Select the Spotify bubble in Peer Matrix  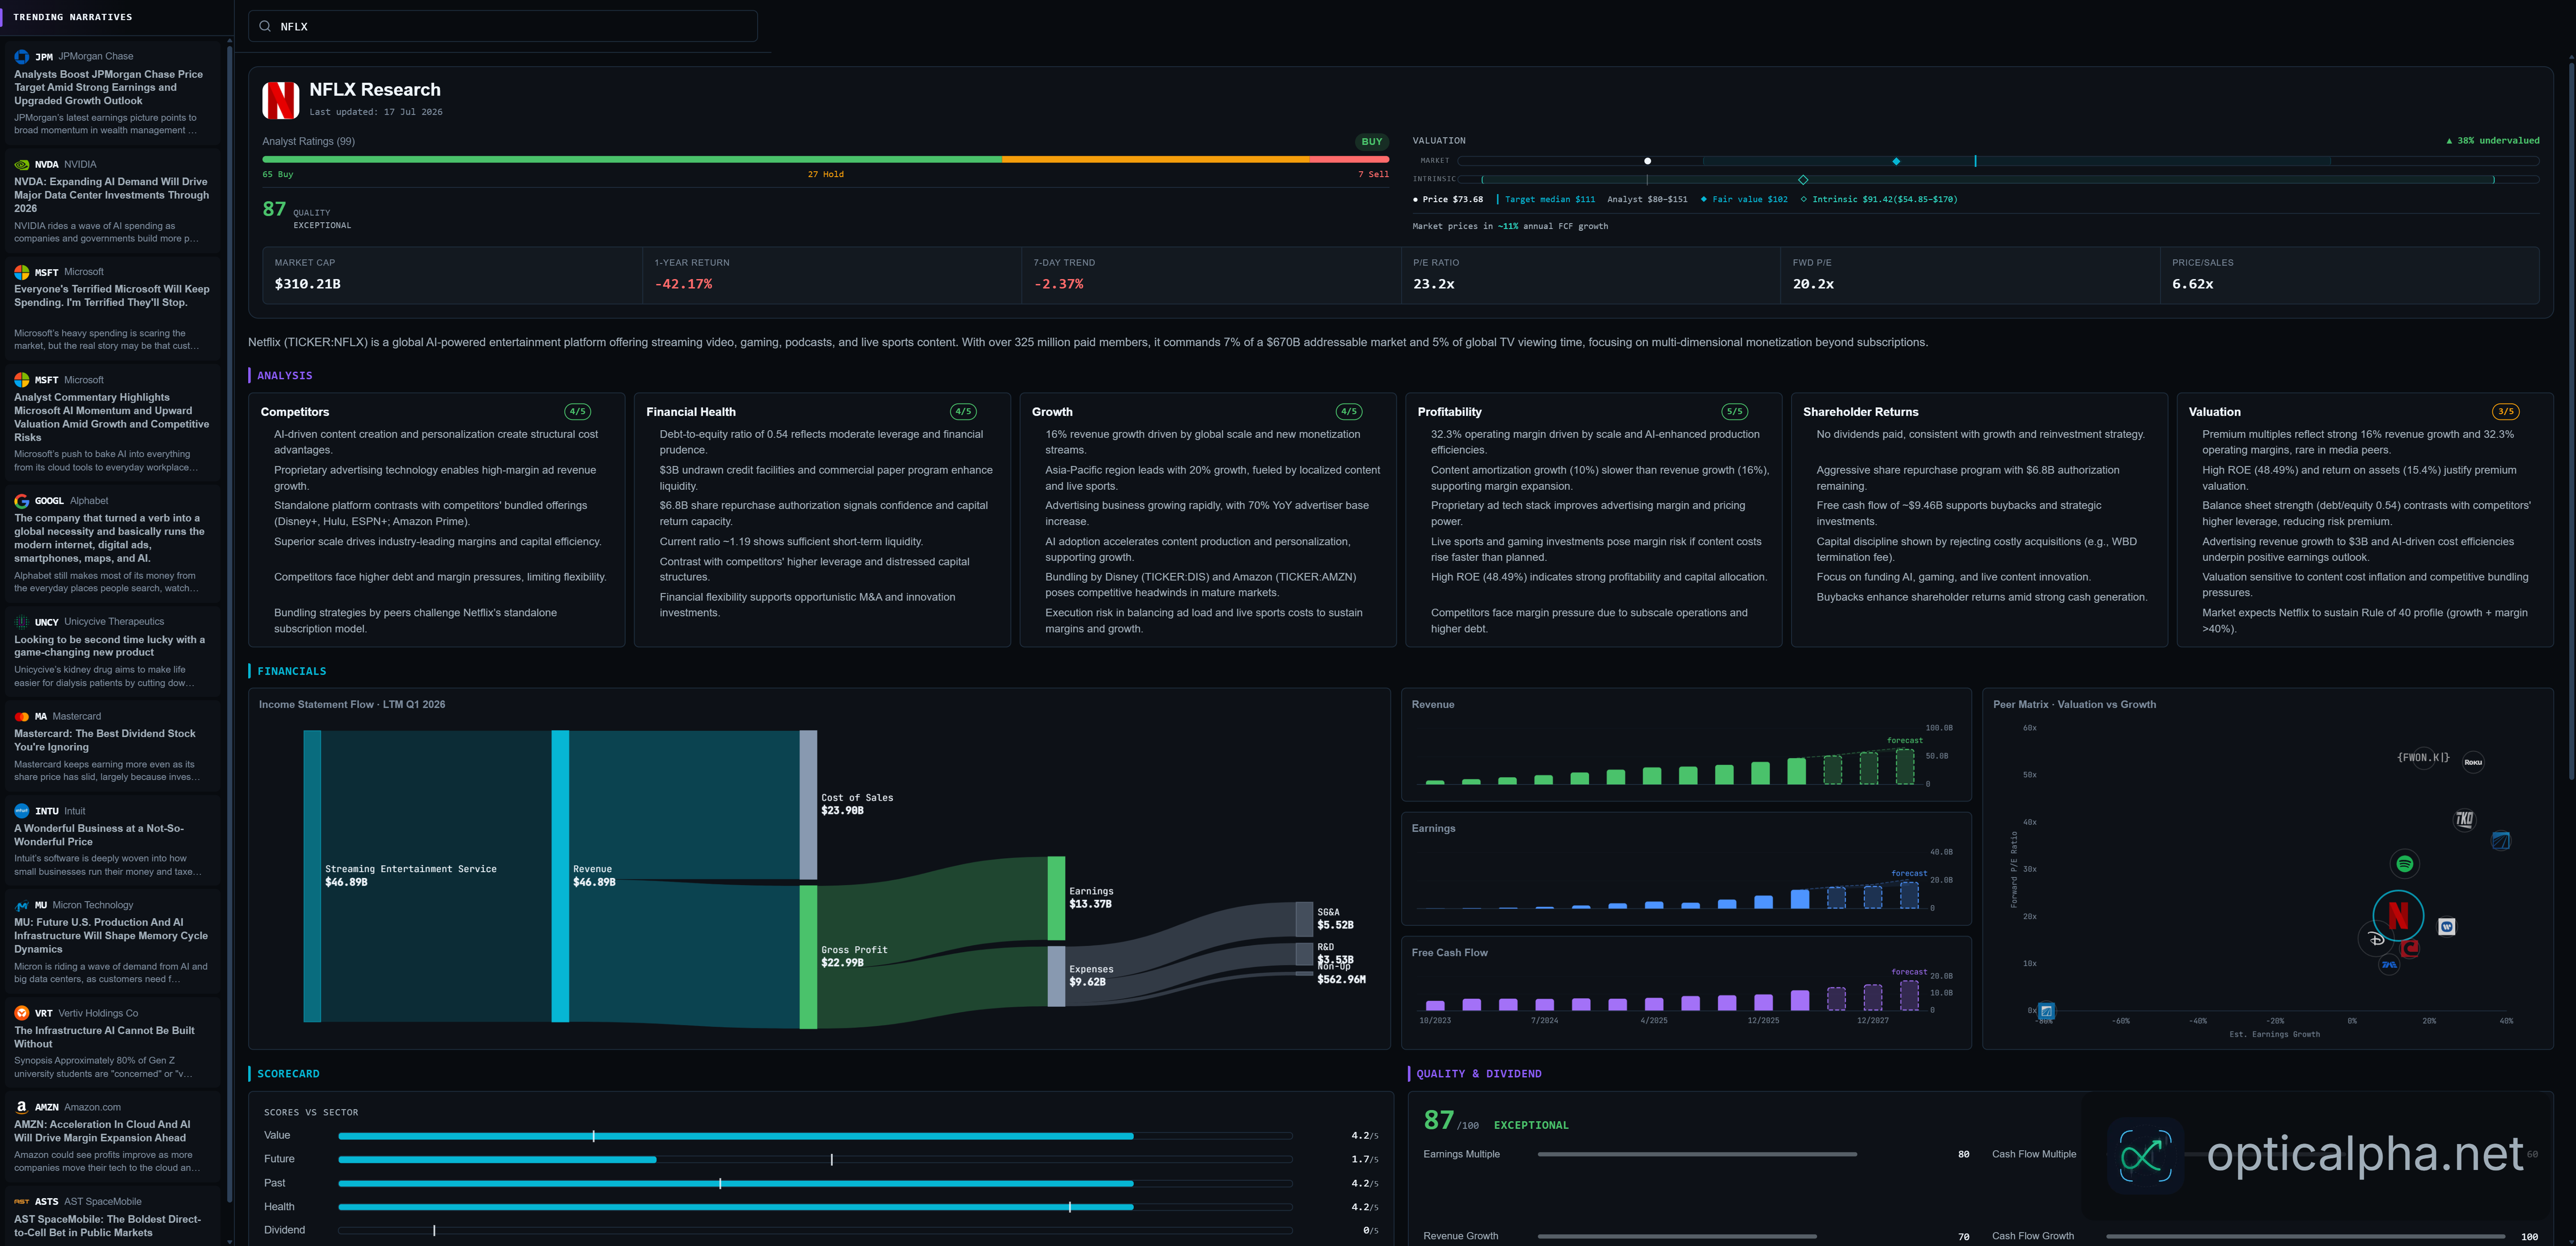pyautogui.click(x=2405, y=863)
